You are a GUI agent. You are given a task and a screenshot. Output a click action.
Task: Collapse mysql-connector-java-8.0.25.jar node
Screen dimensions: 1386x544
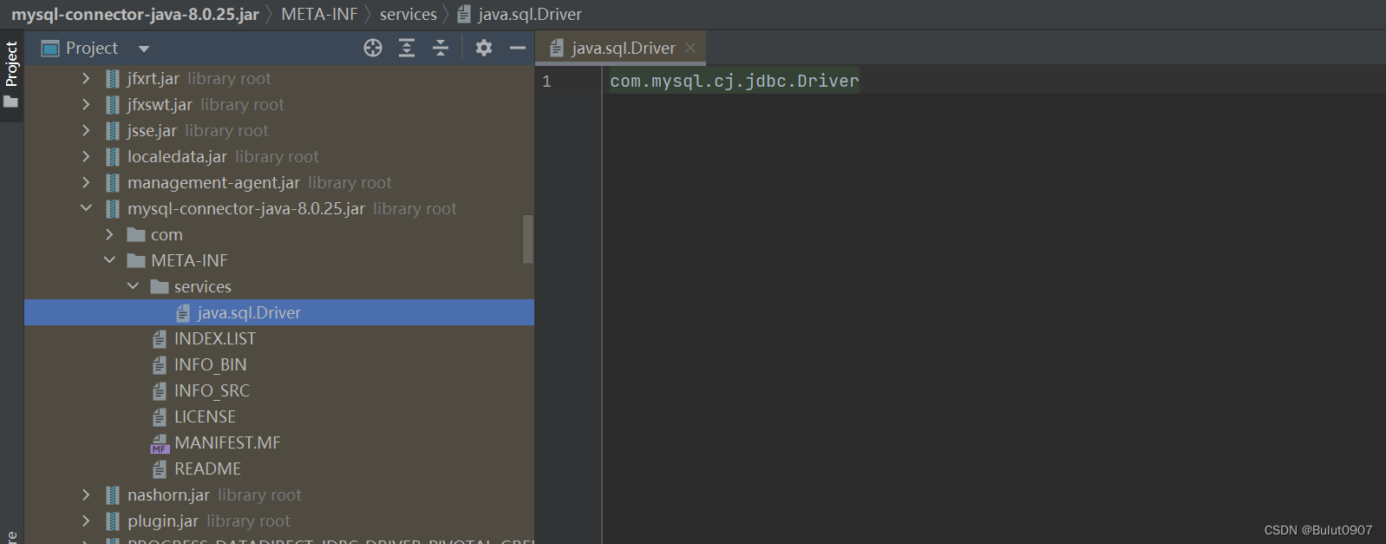pyautogui.click(x=86, y=208)
